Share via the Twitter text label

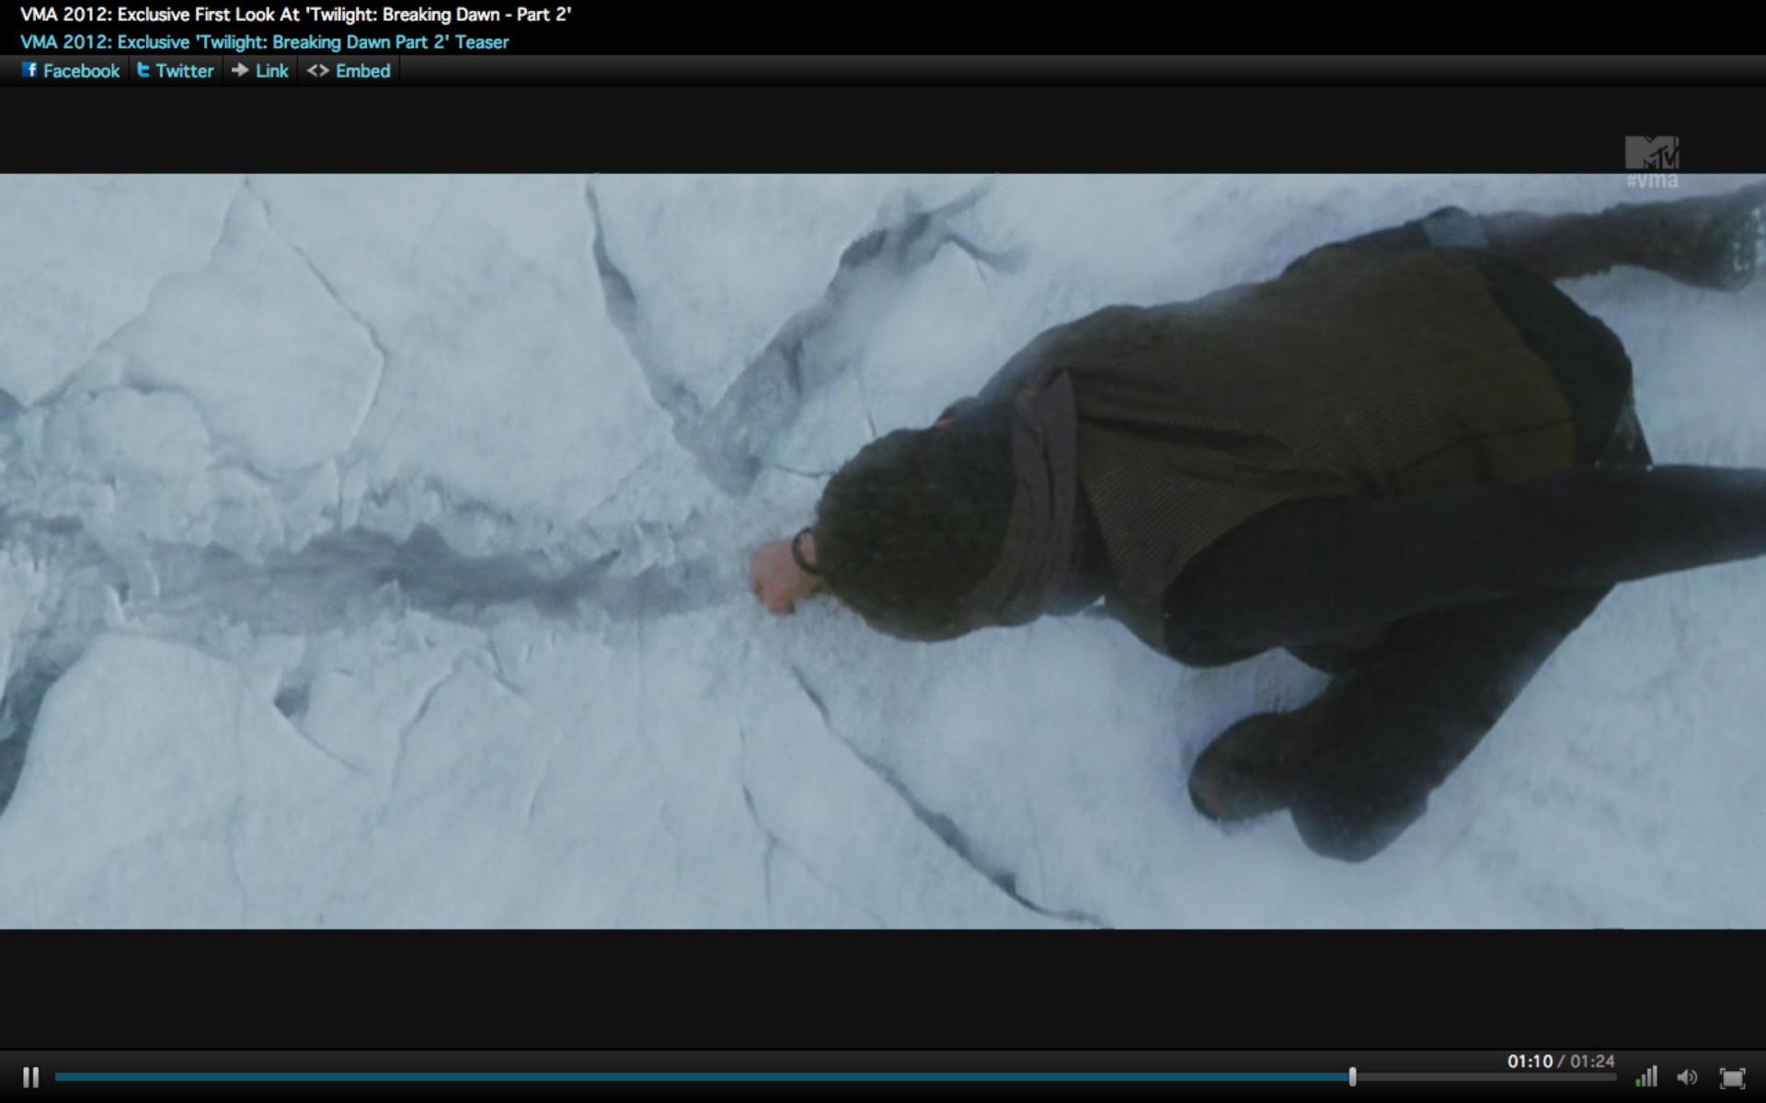pyautogui.click(x=184, y=71)
